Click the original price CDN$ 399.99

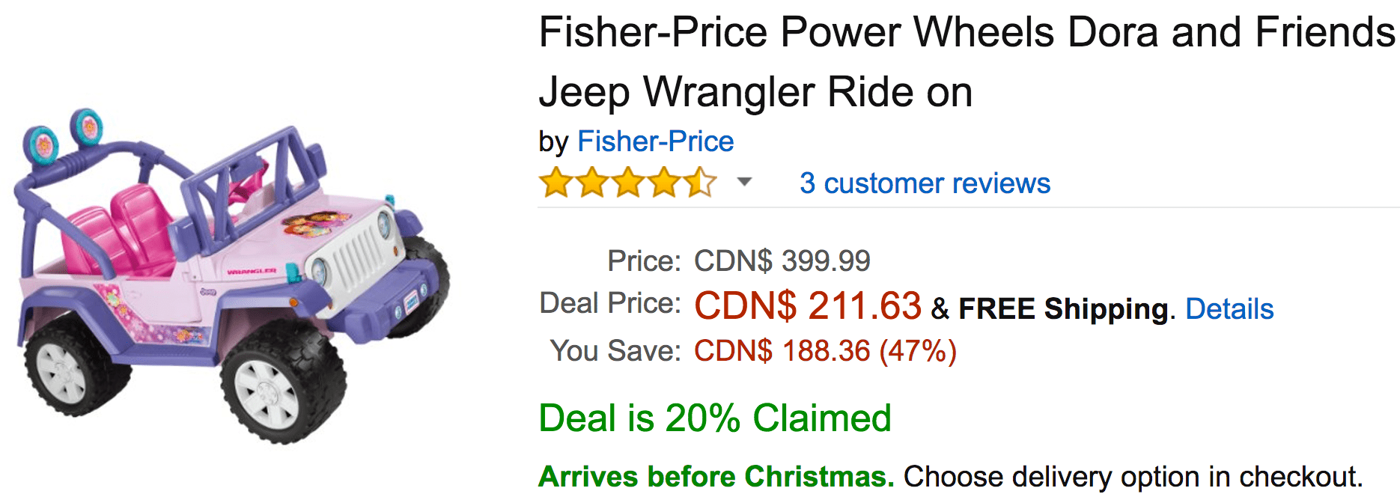tap(782, 261)
